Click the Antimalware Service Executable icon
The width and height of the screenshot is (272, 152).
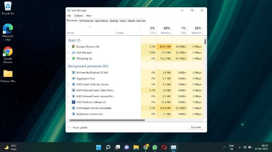click(x=73, y=108)
